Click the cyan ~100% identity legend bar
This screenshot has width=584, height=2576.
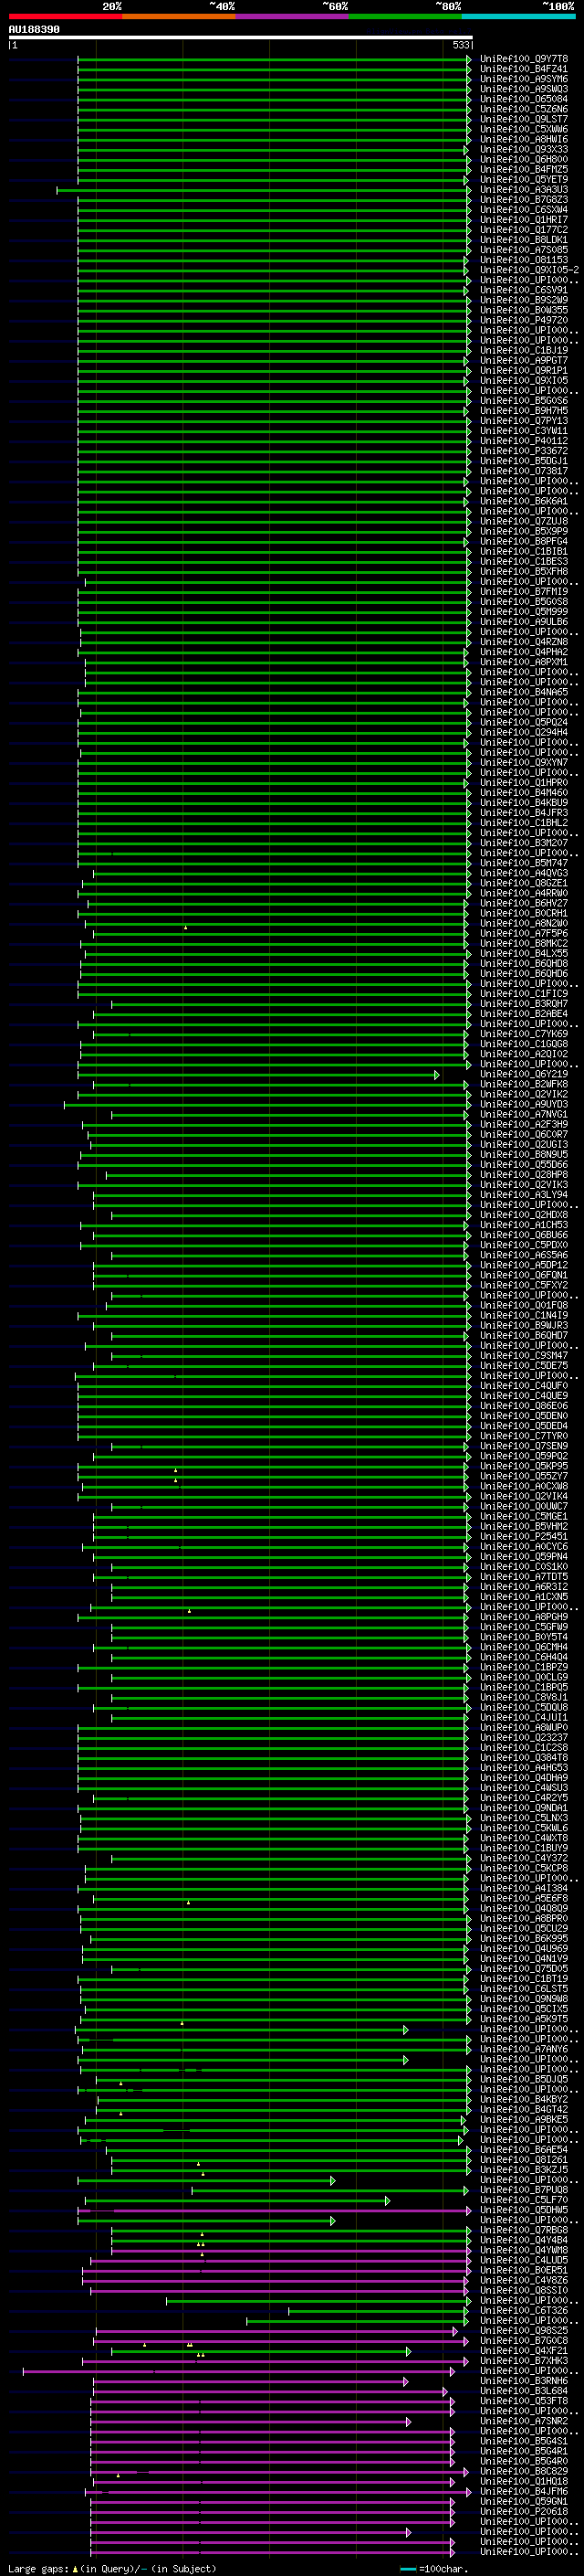click(519, 16)
